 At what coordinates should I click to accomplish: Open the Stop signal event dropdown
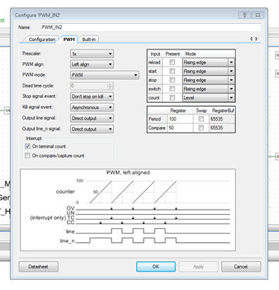coord(92,97)
